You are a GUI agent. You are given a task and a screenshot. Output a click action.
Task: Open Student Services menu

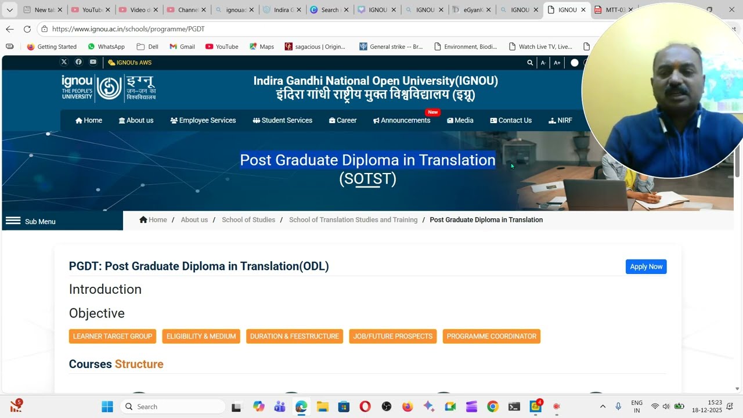(283, 120)
